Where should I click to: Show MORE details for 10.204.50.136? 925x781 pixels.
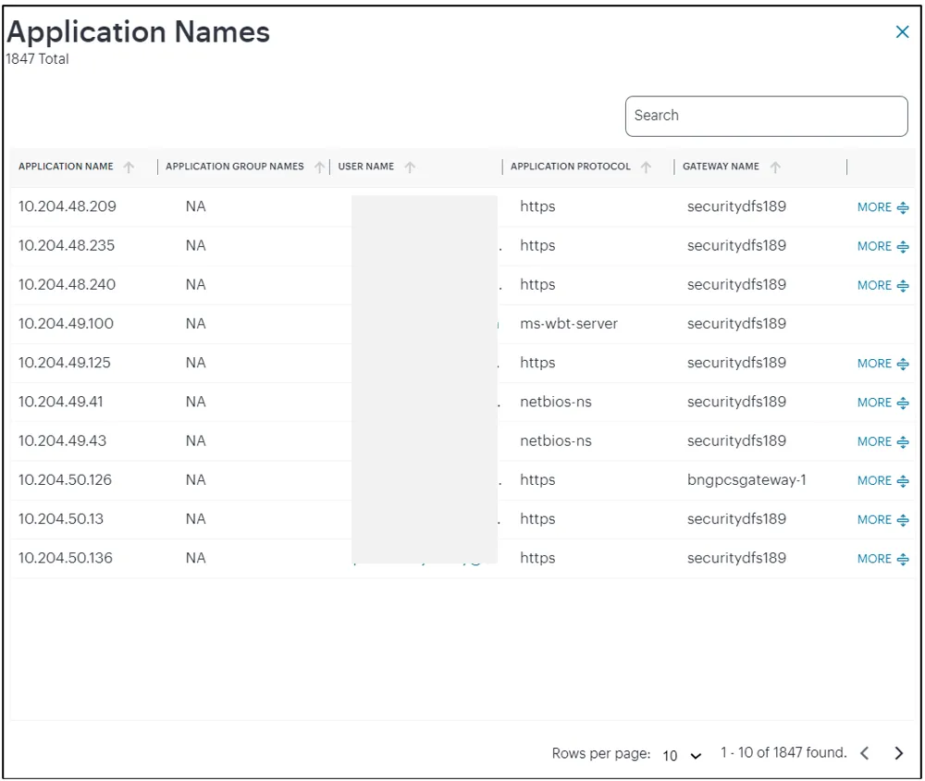pos(882,558)
